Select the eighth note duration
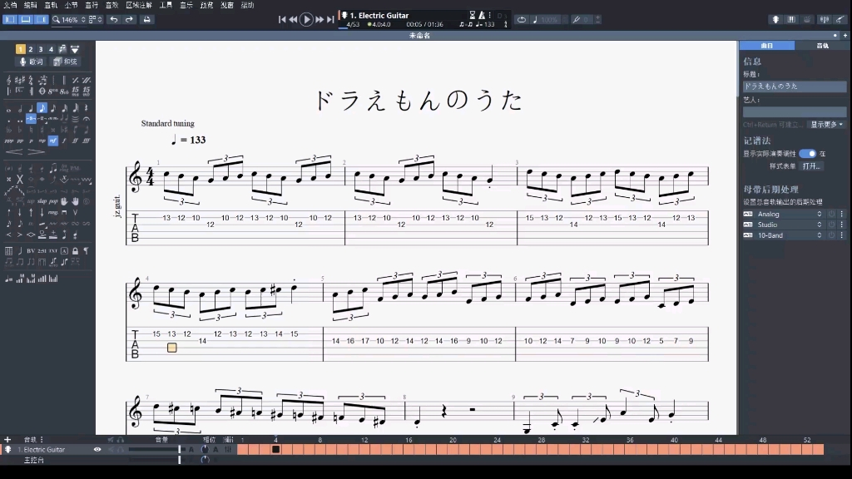The image size is (852, 479). click(42, 107)
